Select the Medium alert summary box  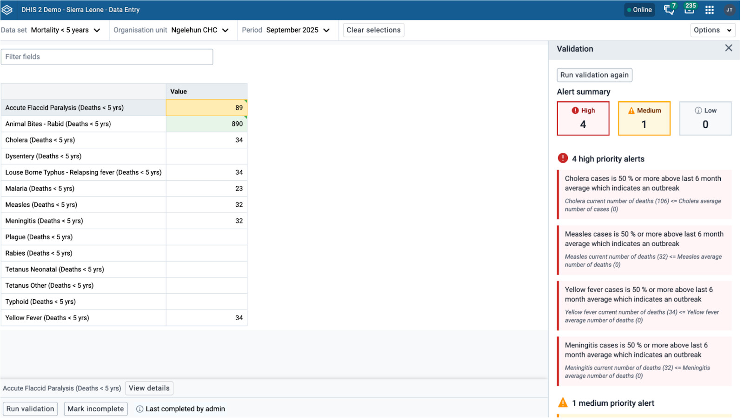644,118
